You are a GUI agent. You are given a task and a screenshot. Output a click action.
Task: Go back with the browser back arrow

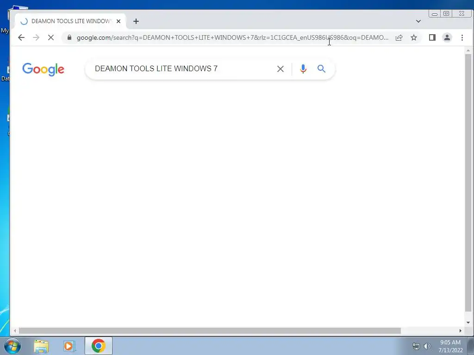tap(21, 37)
